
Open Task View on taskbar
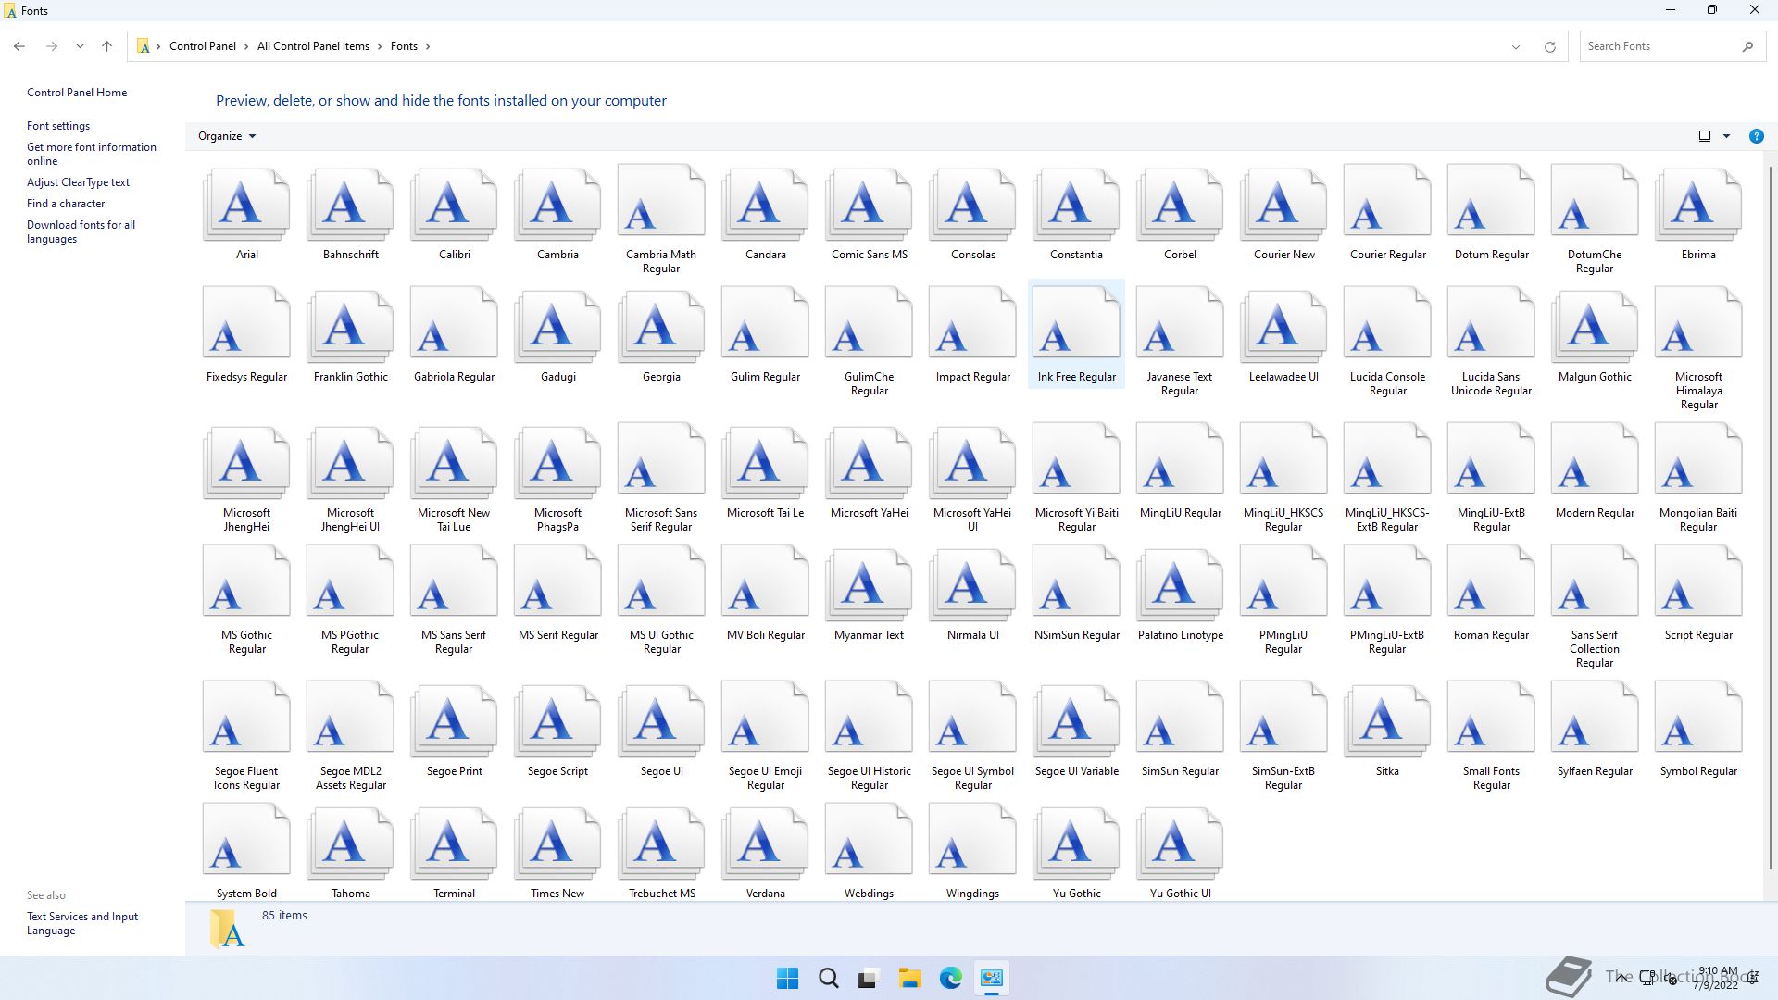coord(869,978)
